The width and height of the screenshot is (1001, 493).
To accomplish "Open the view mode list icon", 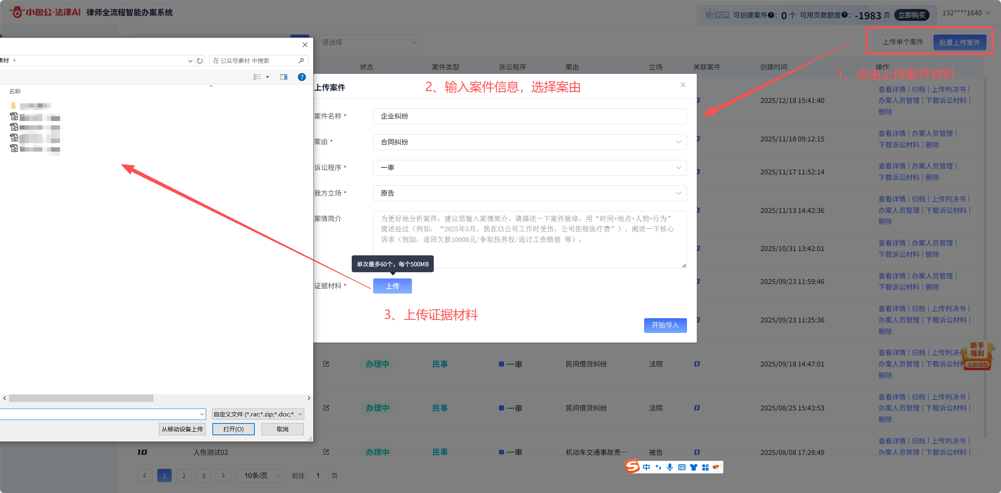I will [258, 77].
